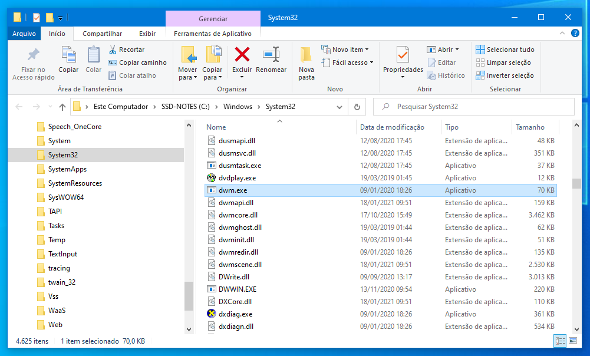
Task: Click the Gerenciar contextual tab
Action: coord(213,19)
